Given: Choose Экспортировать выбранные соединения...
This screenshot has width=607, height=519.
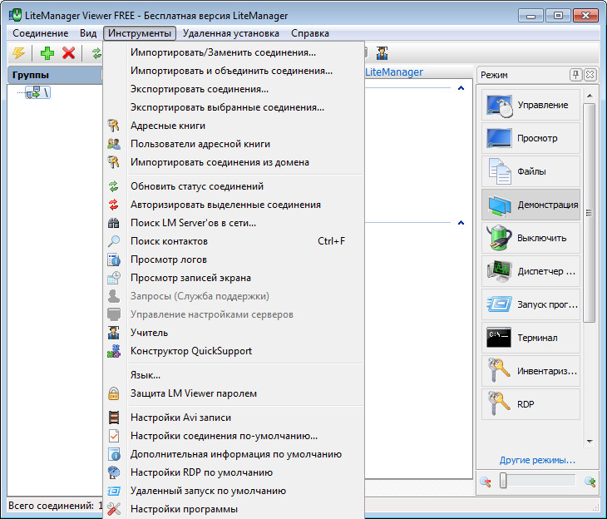Looking at the screenshot, I should (x=234, y=107).
